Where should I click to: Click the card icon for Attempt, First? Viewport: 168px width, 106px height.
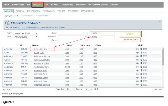pyautogui.click(x=145, y=74)
